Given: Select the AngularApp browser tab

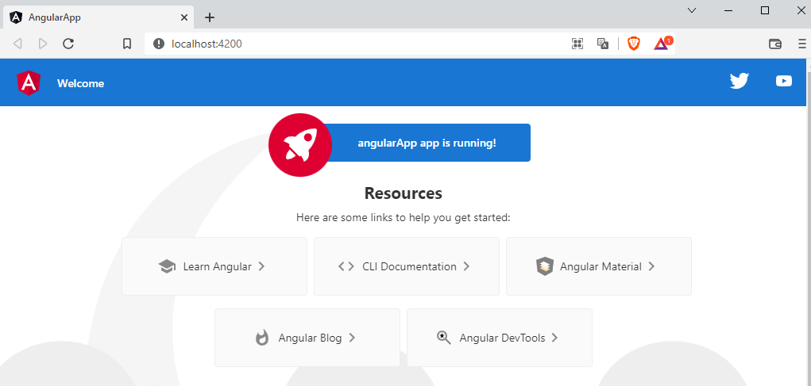Looking at the screenshot, I should [95, 17].
